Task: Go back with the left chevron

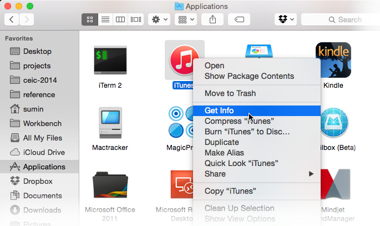Action: coord(12,19)
